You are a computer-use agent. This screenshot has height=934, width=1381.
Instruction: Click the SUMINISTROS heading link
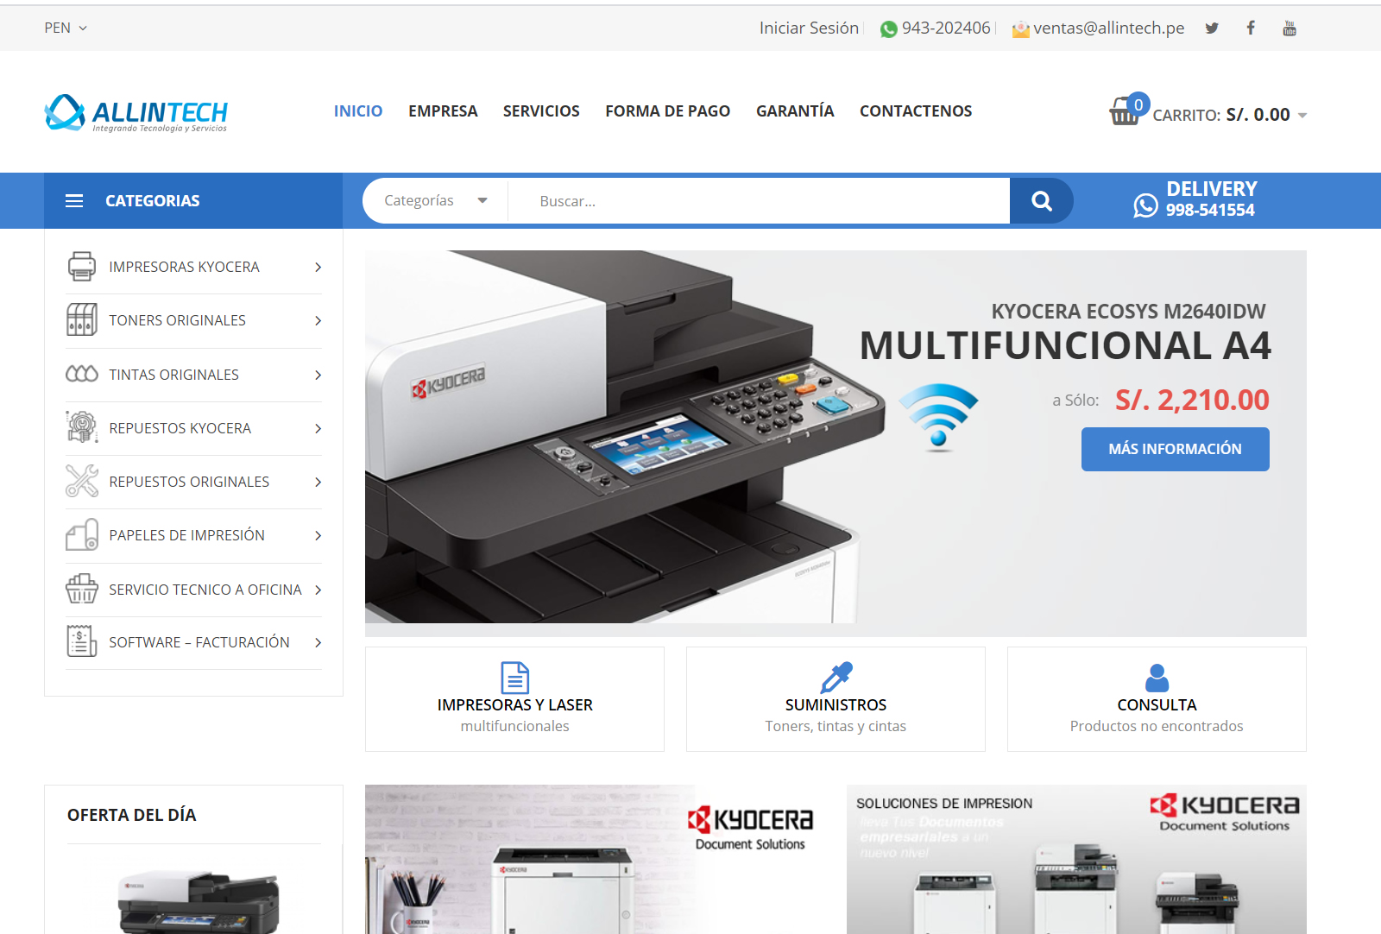click(x=836, y=705)
